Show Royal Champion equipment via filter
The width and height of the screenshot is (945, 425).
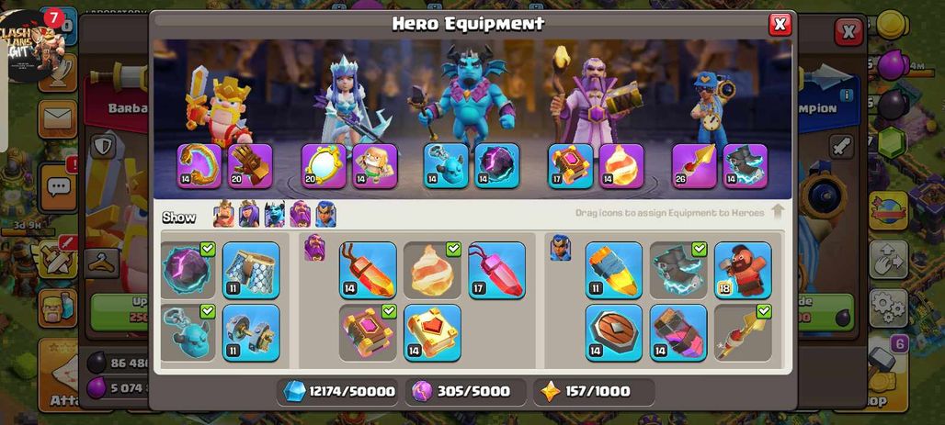coord(325,214)
